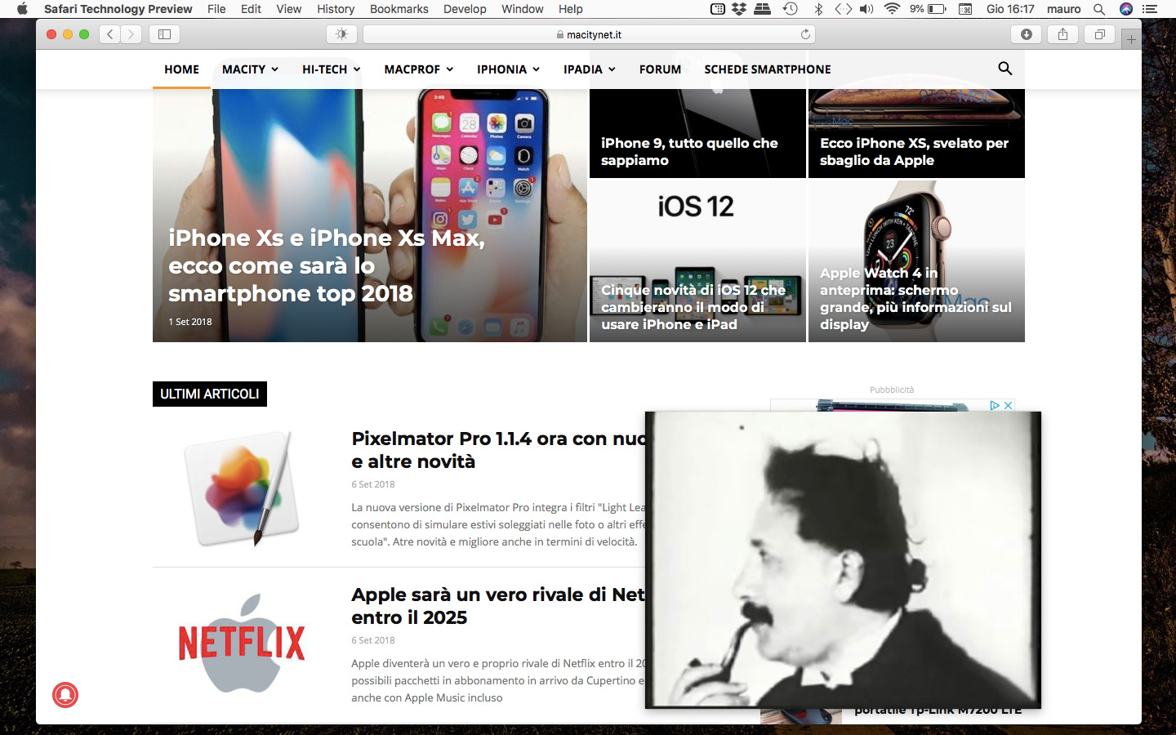
Task: Click the back navigation arrow in Safari
Action: [x=109, y=34]
